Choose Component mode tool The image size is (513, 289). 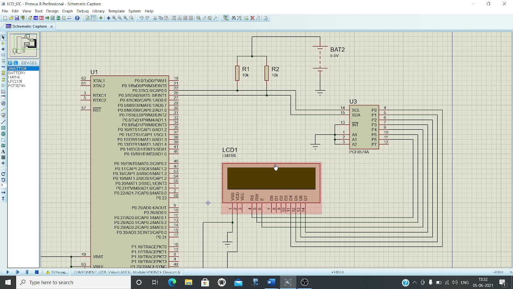(x=3, y=43)
